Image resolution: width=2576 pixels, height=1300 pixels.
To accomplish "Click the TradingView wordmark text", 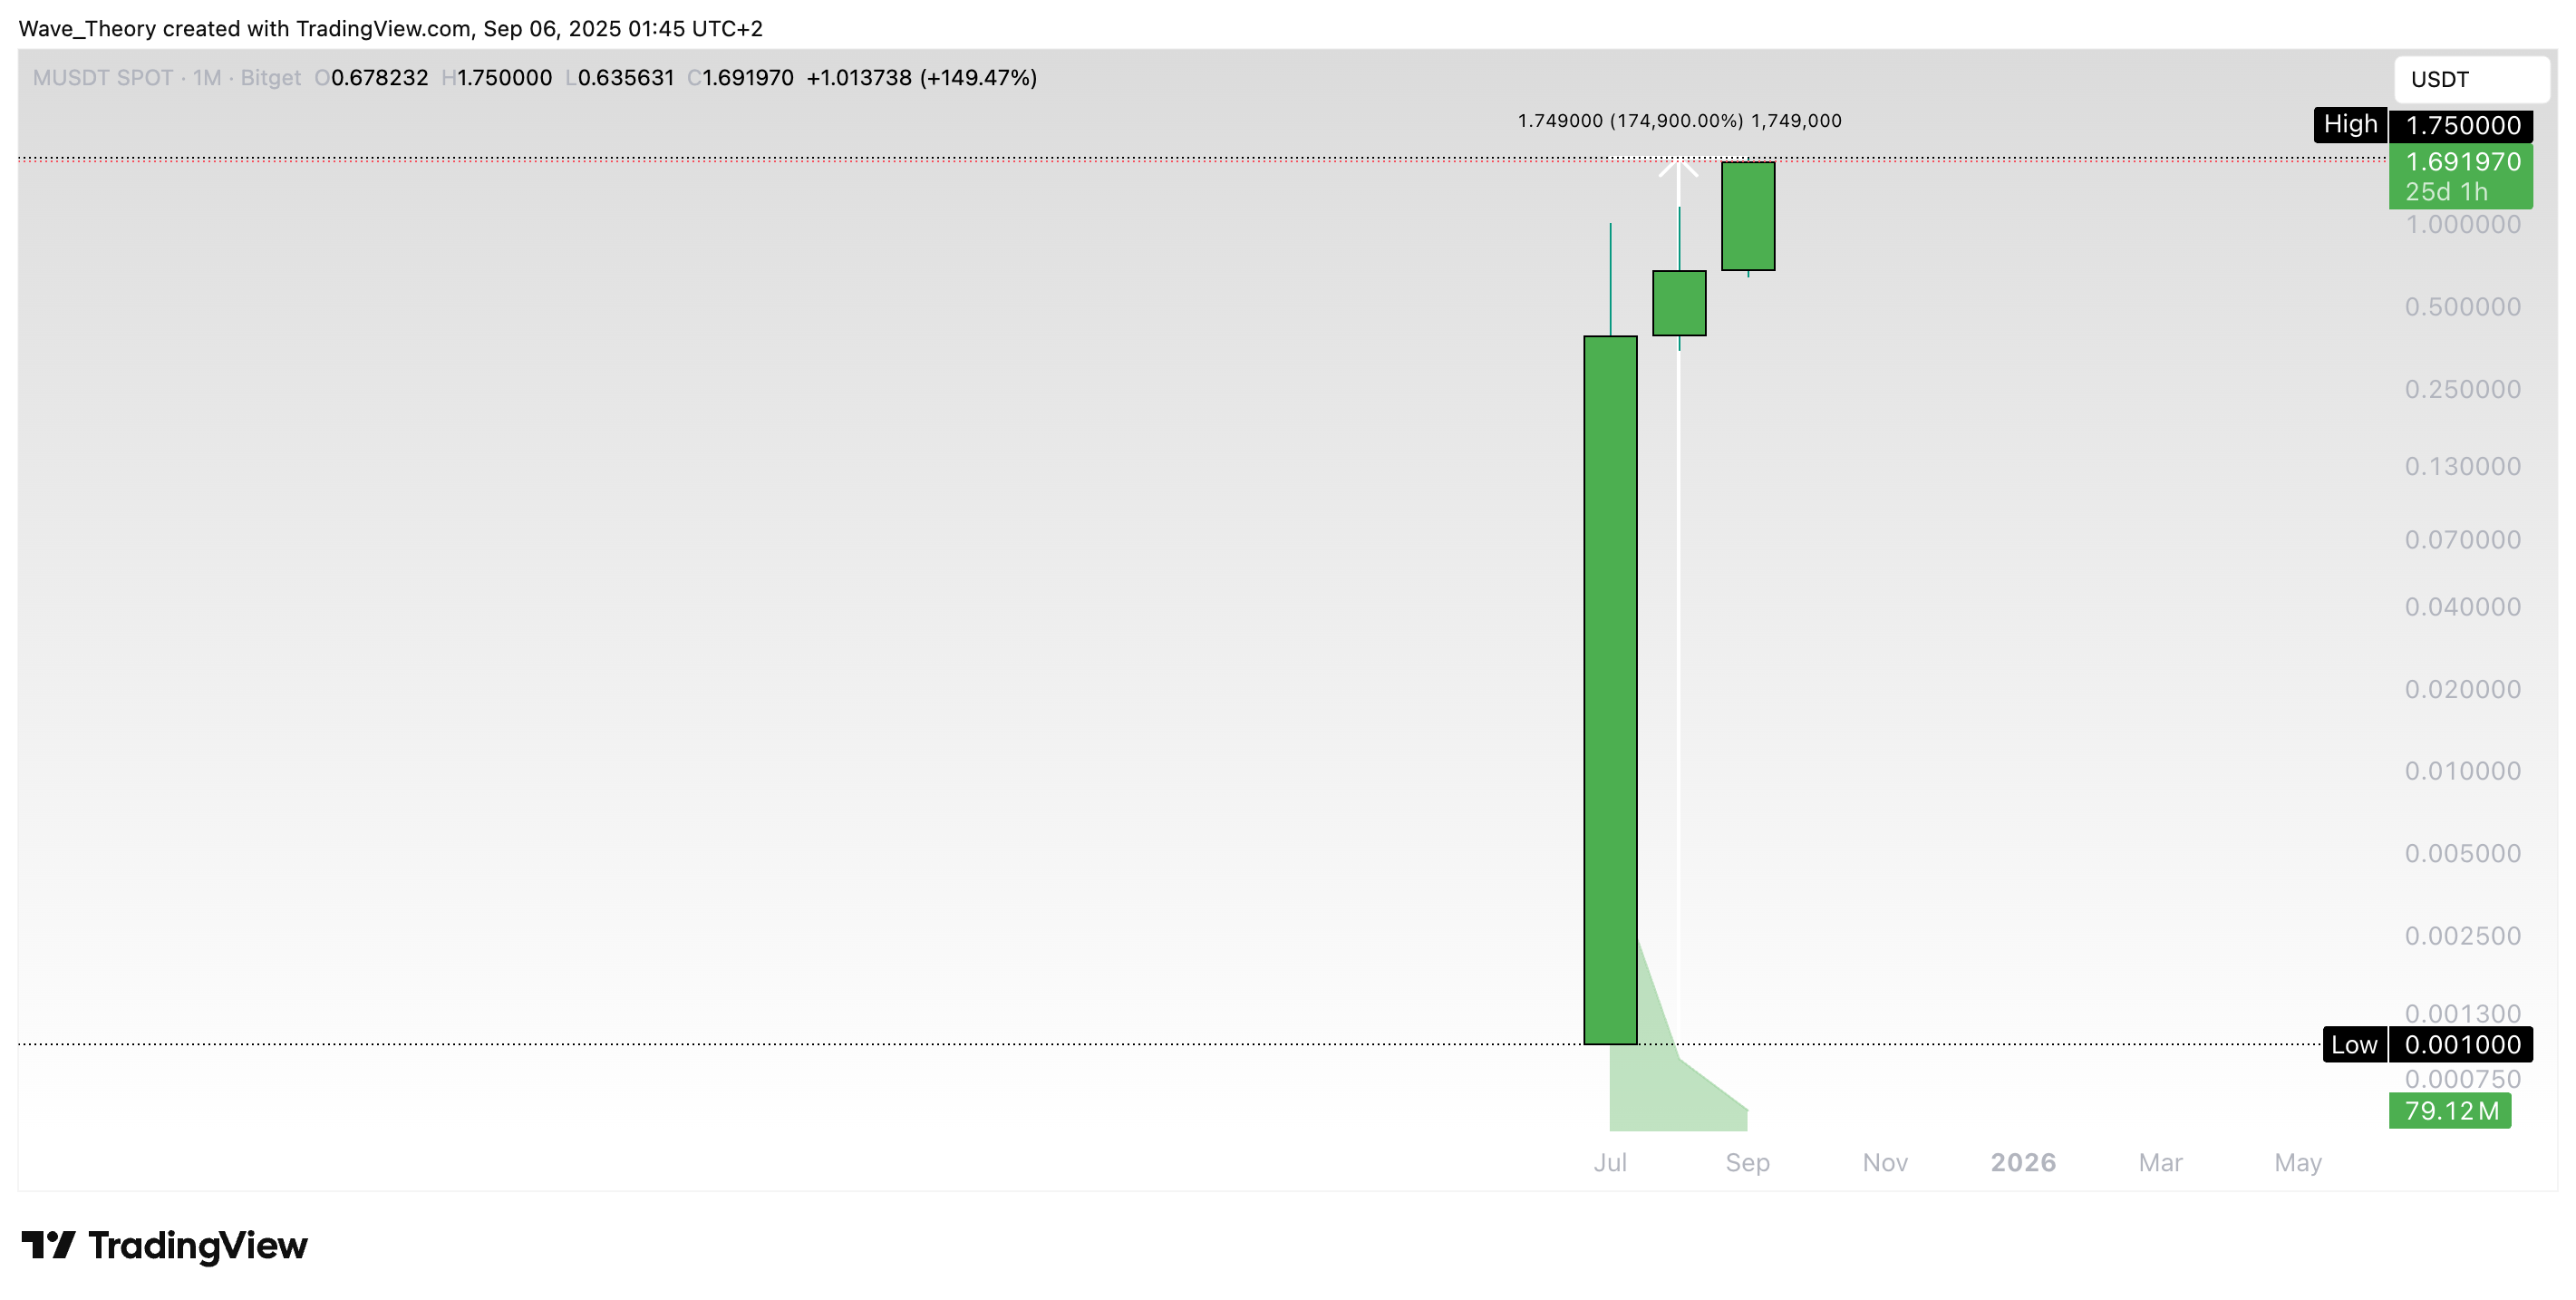I will (198, 1245).
